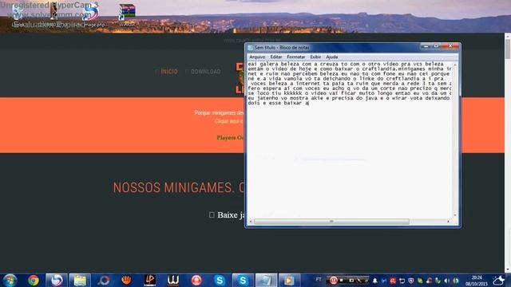Image resolution: width=511 pixels, height=287 pixels.
Task: Open Notepad Exibir menu
Action: point(315,57)
